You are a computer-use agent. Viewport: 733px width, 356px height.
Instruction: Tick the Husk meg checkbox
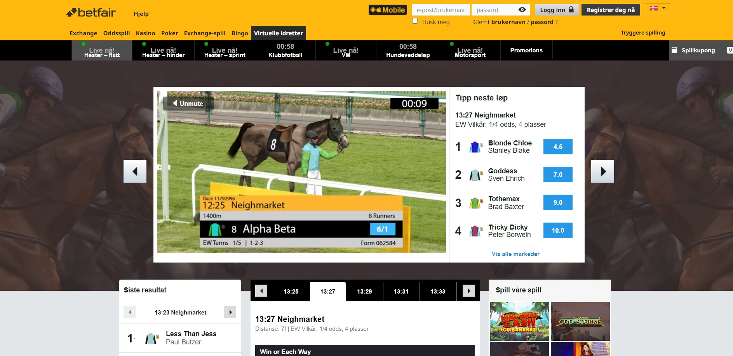415,21
